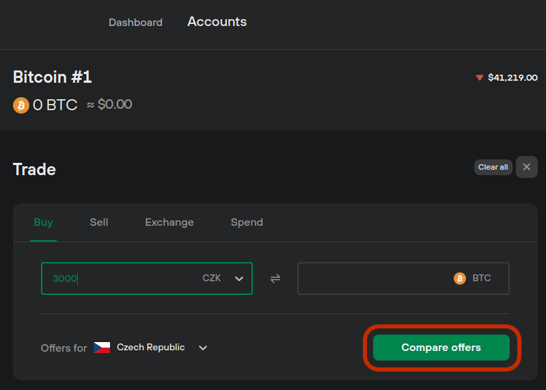
Task: Click the Czech Republic flag icon
Action: point(102,348)
